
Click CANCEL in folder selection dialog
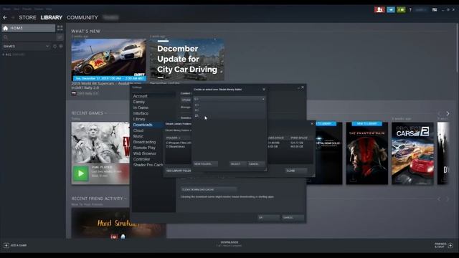pos(256,164)
